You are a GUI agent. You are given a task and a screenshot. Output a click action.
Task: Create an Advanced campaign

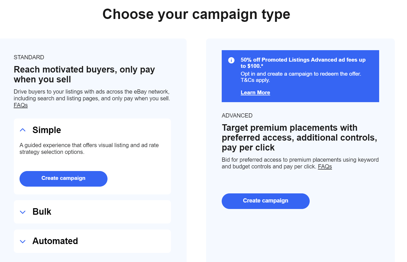coord(265,201)
